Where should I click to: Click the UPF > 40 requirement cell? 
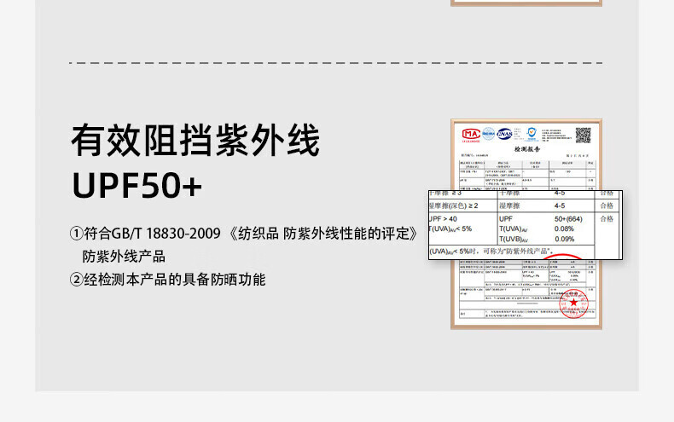tap(444, 219)
